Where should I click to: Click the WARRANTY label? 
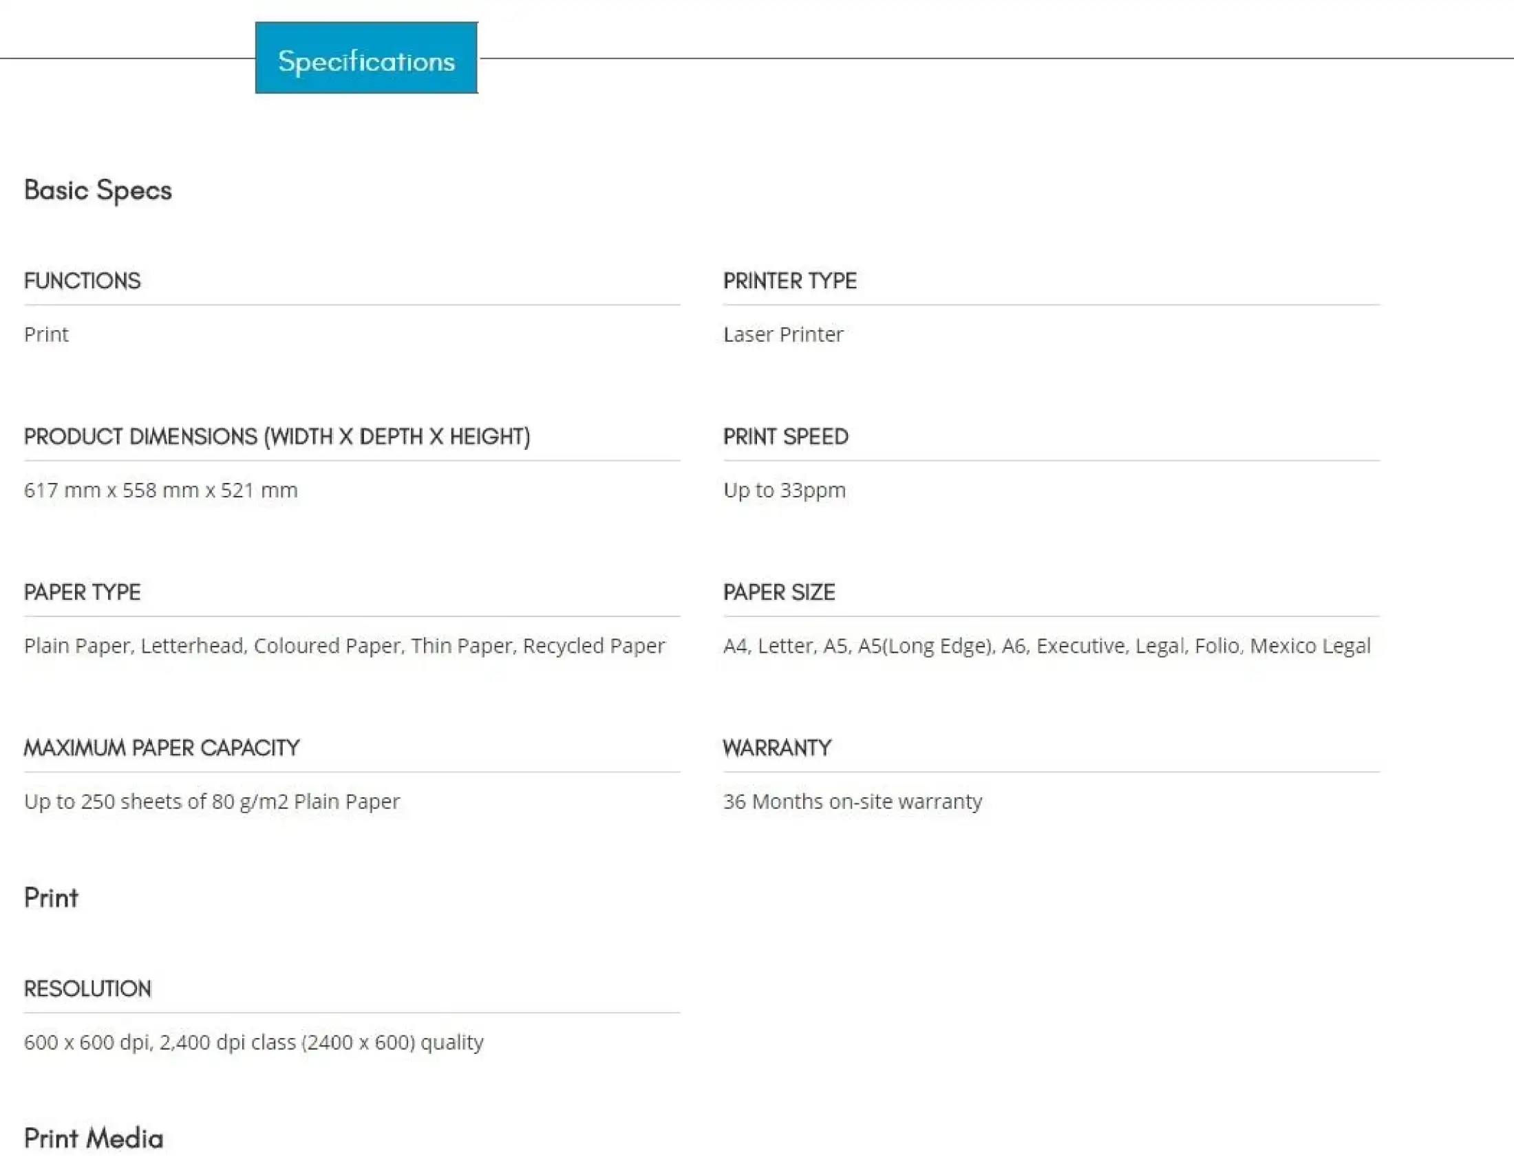pos(776,748)
